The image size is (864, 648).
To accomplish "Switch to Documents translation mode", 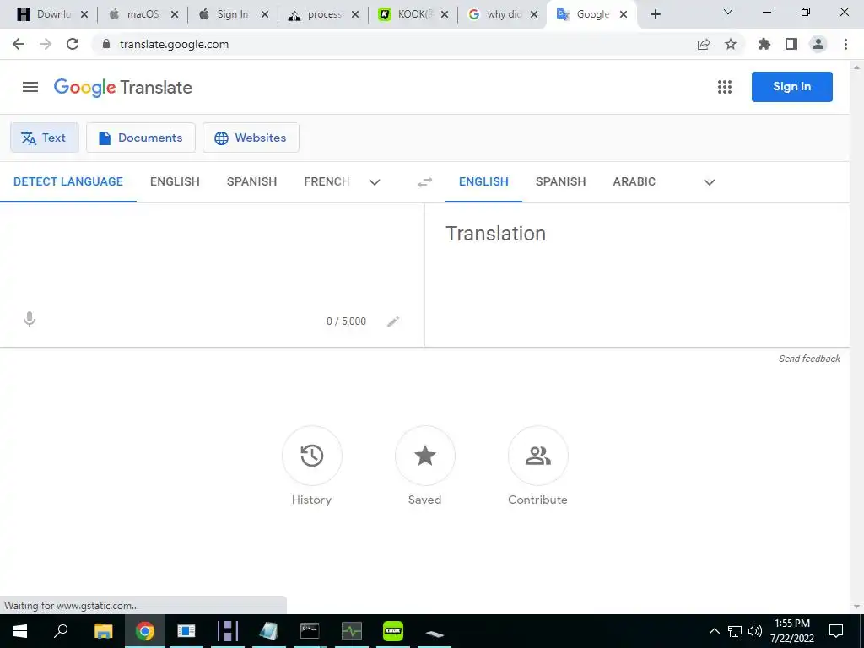I will coord(141,138).
